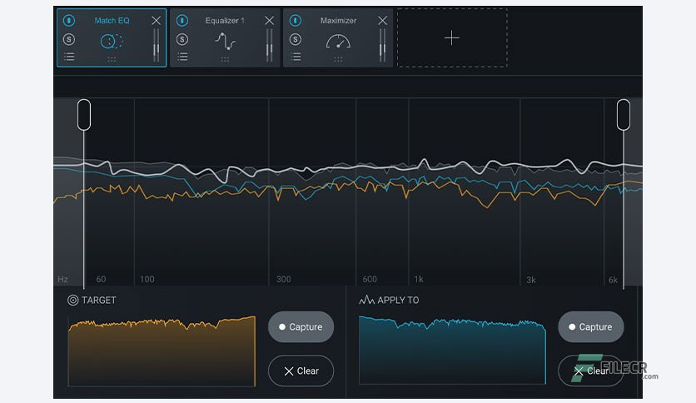
Task: Click the orange Target spectrum thumbnail
Action: click(x=162, y=351)
